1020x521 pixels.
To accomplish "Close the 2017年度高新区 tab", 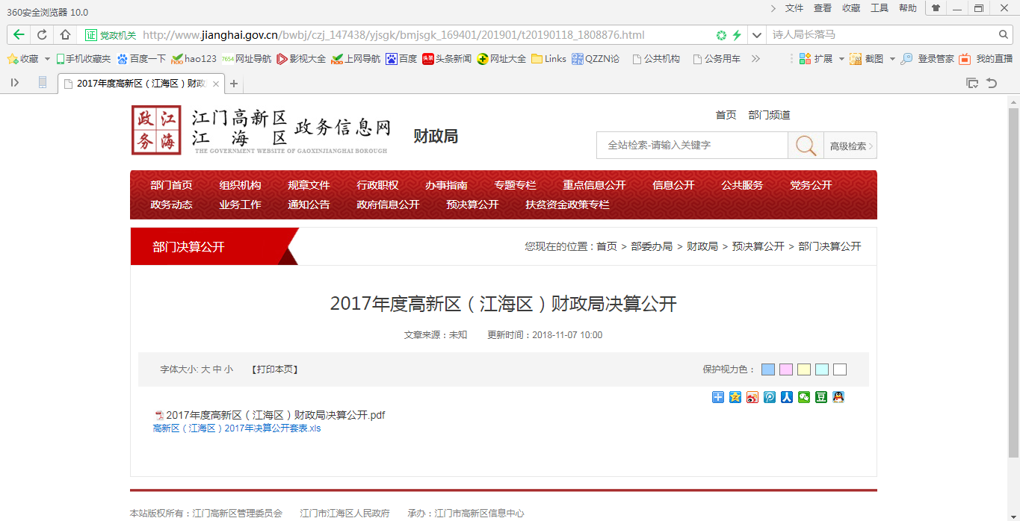I will point(216,84).
